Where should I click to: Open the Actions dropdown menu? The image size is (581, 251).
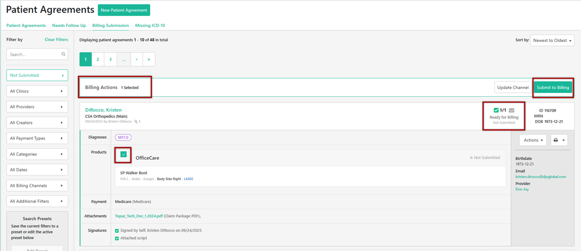tap(532, 140)
